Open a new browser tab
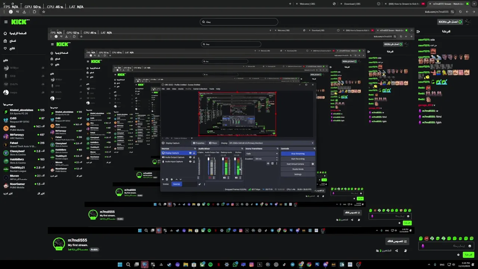Image resolution: width=478 pixels, height=269 pixels. (x=290, y=4)
